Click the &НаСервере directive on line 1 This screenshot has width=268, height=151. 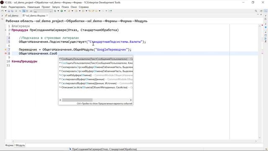click(x=21, y=26)
